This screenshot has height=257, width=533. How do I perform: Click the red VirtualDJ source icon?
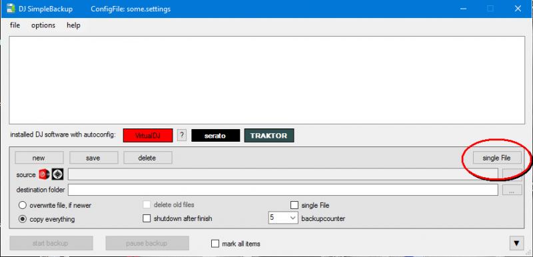(x=44, y=174)
